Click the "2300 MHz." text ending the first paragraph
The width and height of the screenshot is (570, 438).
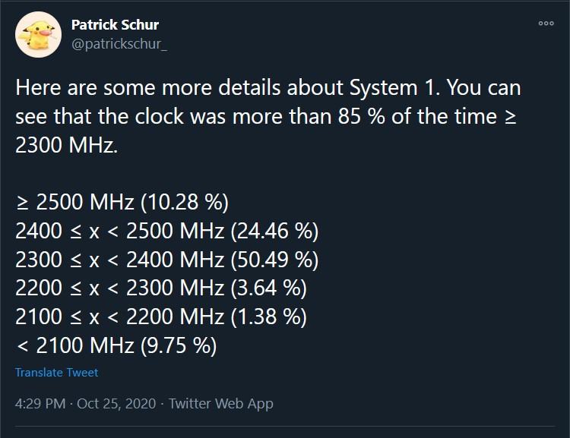point(67,144)
